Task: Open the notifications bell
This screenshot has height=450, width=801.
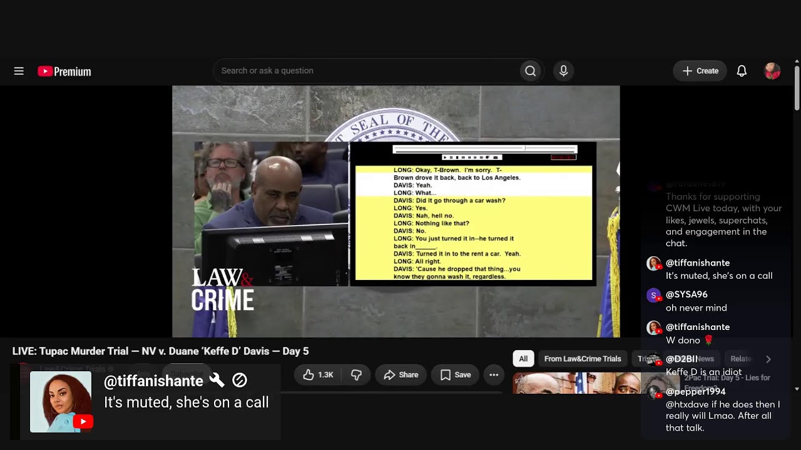Action: click(x=742, y=71)
